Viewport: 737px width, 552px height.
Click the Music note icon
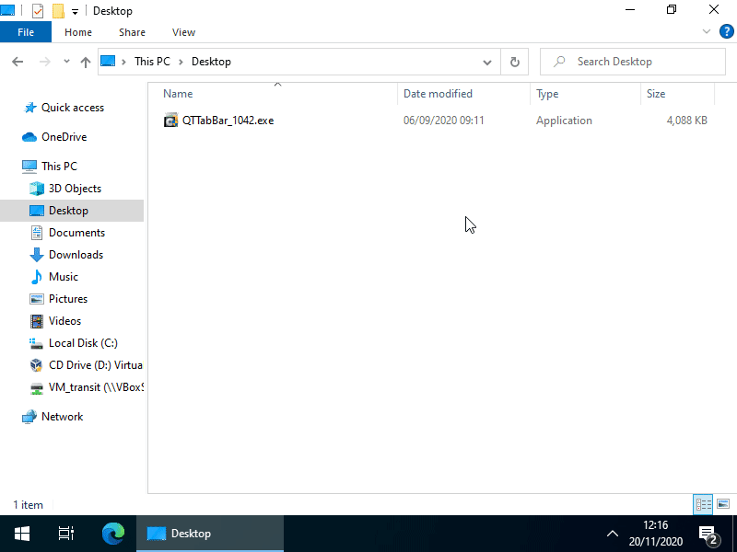click(x=36, y=277)
